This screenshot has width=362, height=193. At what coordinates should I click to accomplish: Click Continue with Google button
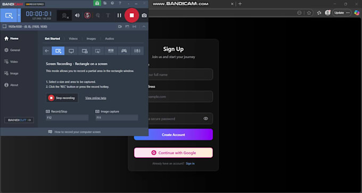[x=174, y=153]
